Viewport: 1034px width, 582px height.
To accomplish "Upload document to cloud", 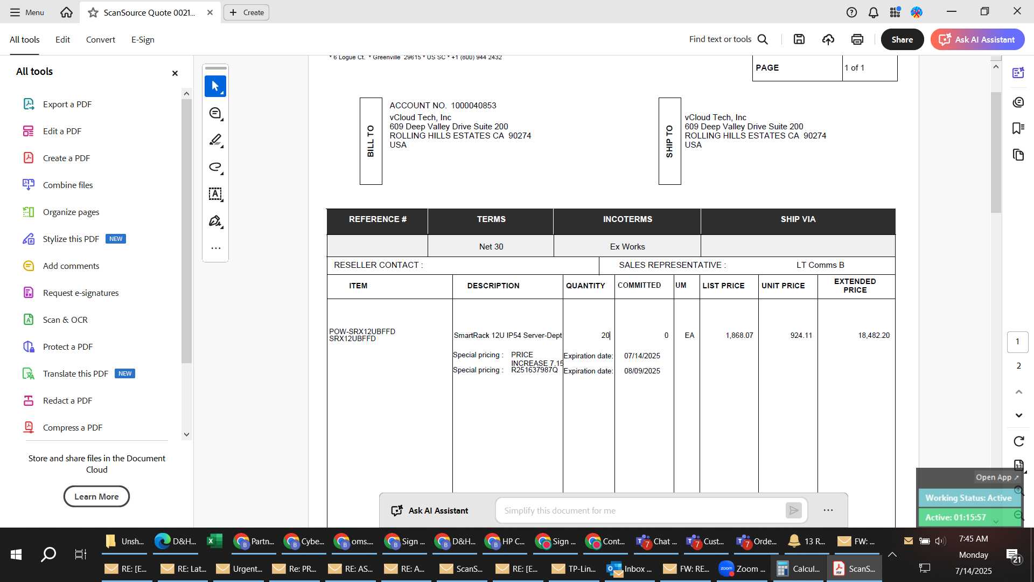I will pos(828,39).
